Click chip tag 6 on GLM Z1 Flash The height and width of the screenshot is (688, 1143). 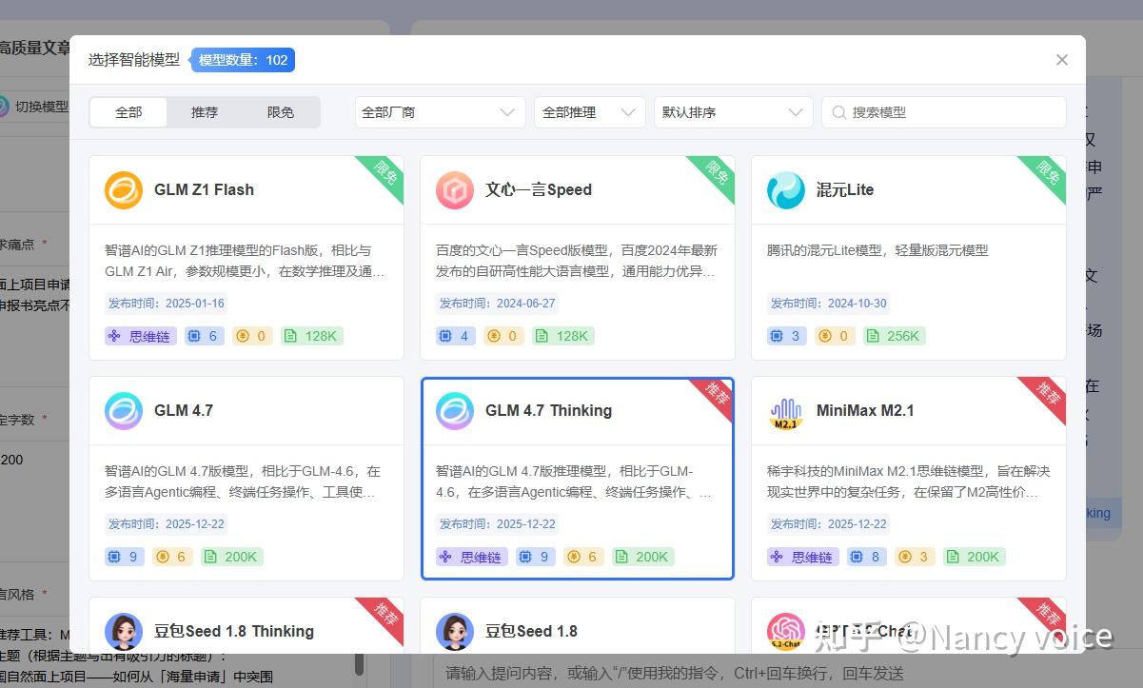point(205,336)
